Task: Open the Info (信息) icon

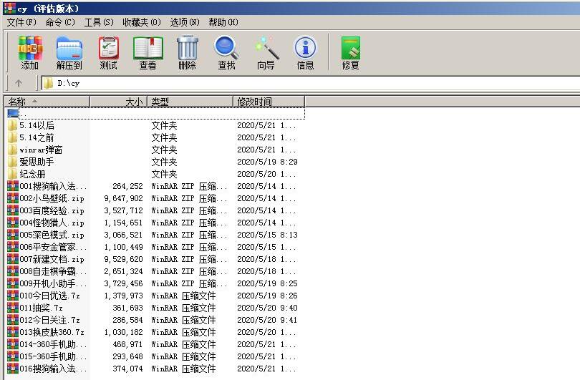Action: pos(305,48)
